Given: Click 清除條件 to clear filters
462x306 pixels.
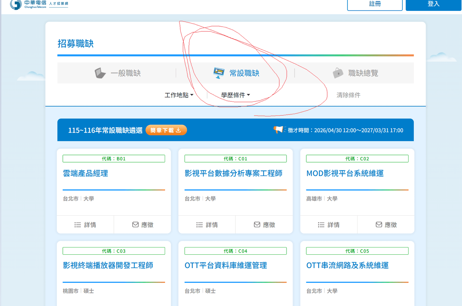Looking at the screenshot, I should coord(348,95).
